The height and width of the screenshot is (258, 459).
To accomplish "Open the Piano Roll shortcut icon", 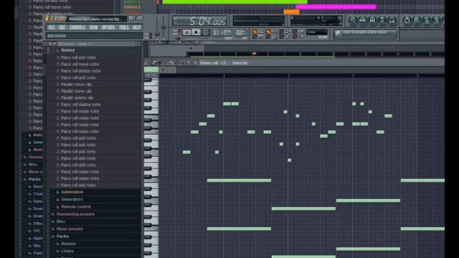I will (x=372, y=20).
